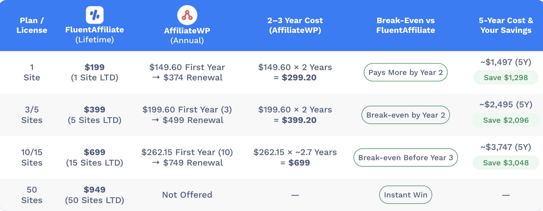Click the FluentAffiliate logo icon
The height and width of the screenshot is (211, 543).
(95, 15)
